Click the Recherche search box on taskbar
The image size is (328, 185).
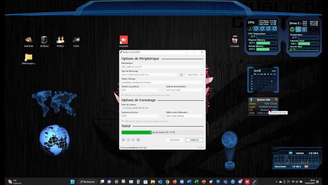click(87, 181)
